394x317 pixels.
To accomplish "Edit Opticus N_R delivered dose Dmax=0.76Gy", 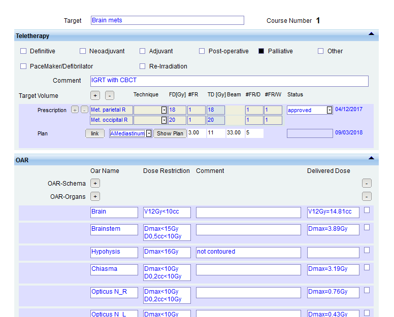I will coord(333,293).
